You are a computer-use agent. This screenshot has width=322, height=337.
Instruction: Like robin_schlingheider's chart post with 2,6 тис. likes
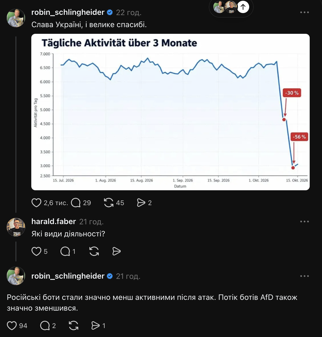coord(36,203)
